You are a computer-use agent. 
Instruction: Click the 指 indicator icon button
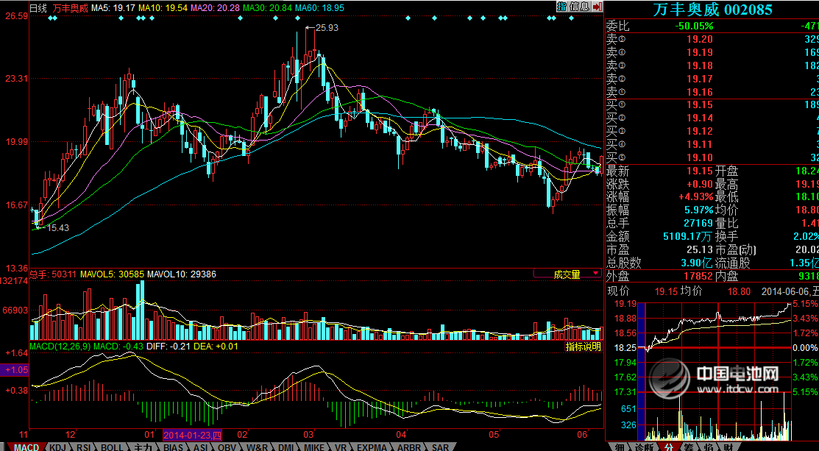pyautogui.click(x=561, y=7)
